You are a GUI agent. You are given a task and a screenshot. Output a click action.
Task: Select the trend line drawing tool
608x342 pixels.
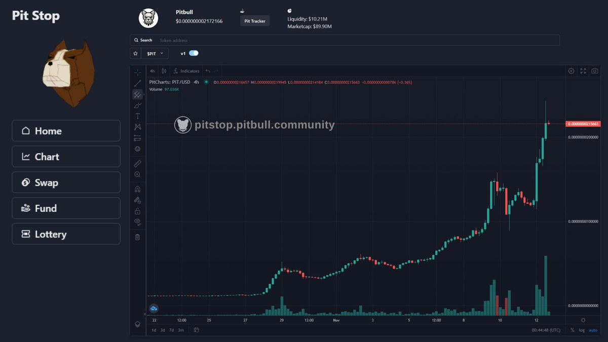[137, 83]
